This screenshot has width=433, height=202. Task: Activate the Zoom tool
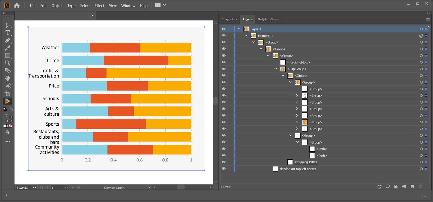click(7, 63)
